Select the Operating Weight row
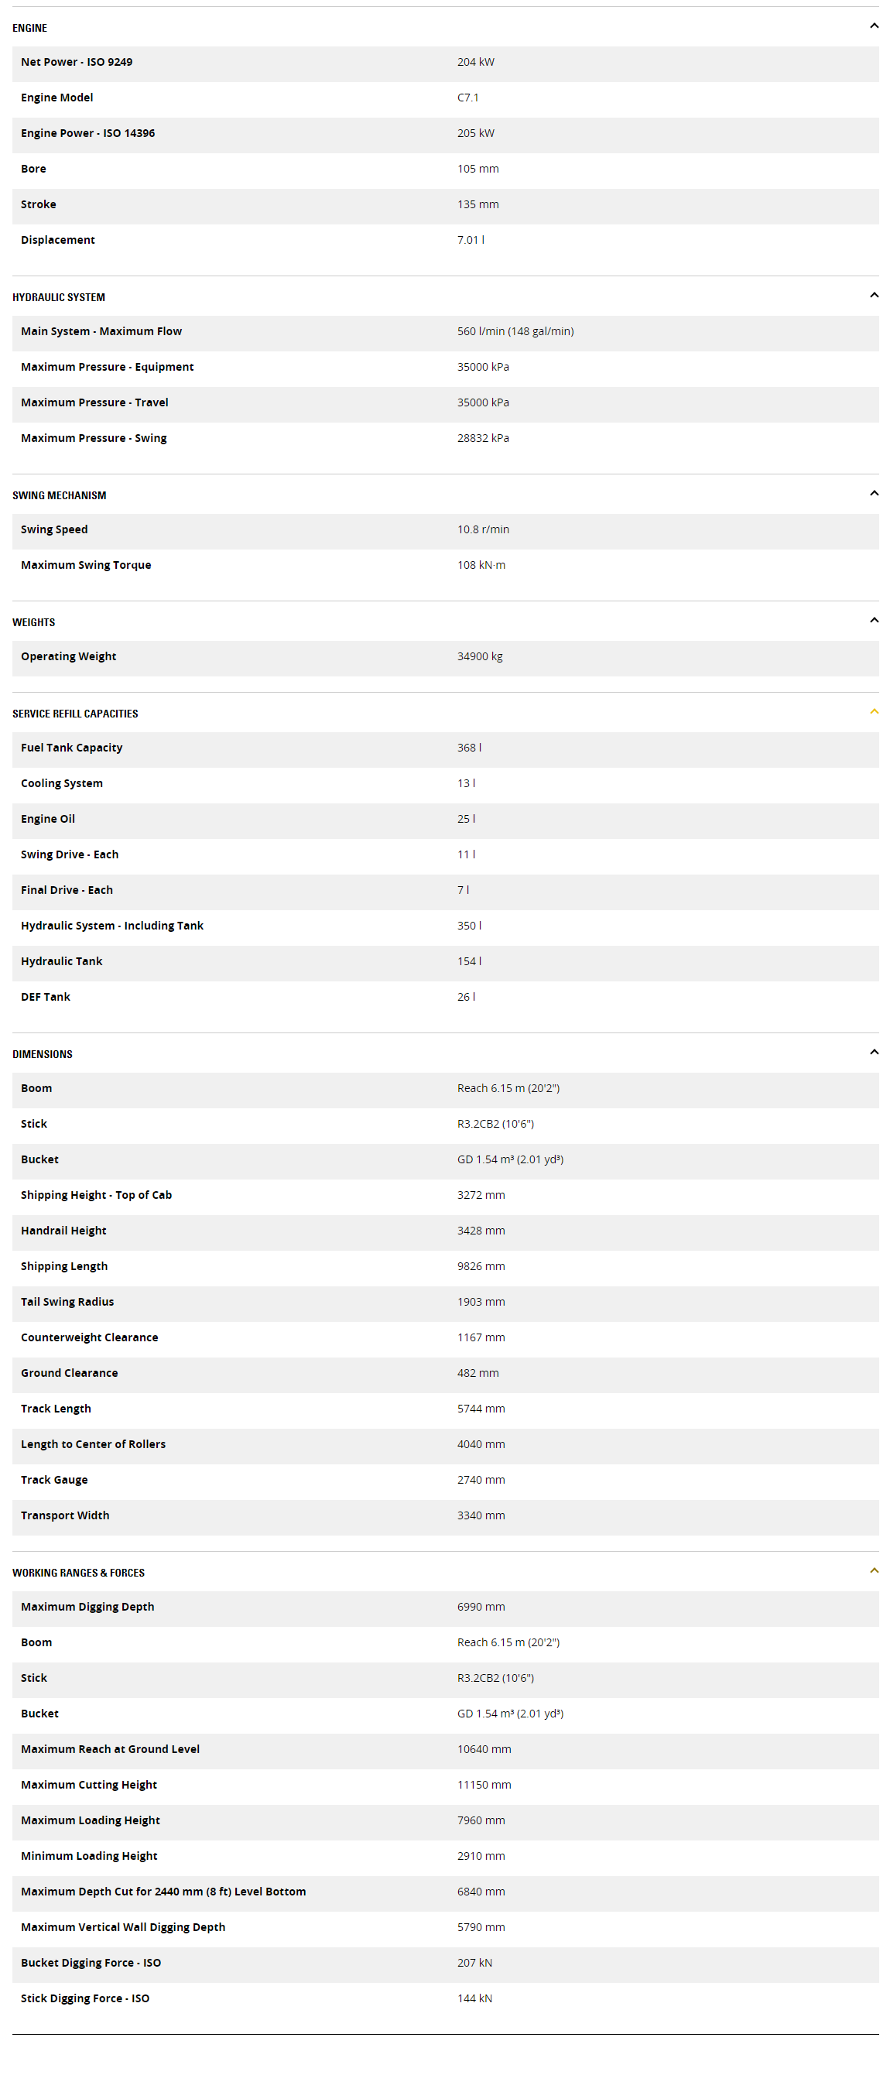890x2075 pixels. click(x=446, y=658)
